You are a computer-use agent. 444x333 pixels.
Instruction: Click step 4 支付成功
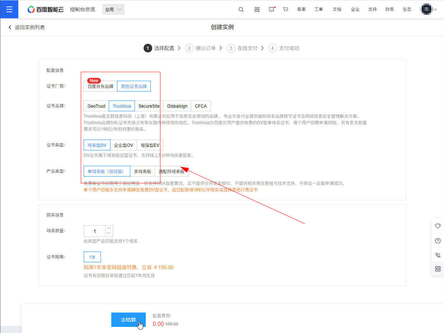[x=284, y=48]
